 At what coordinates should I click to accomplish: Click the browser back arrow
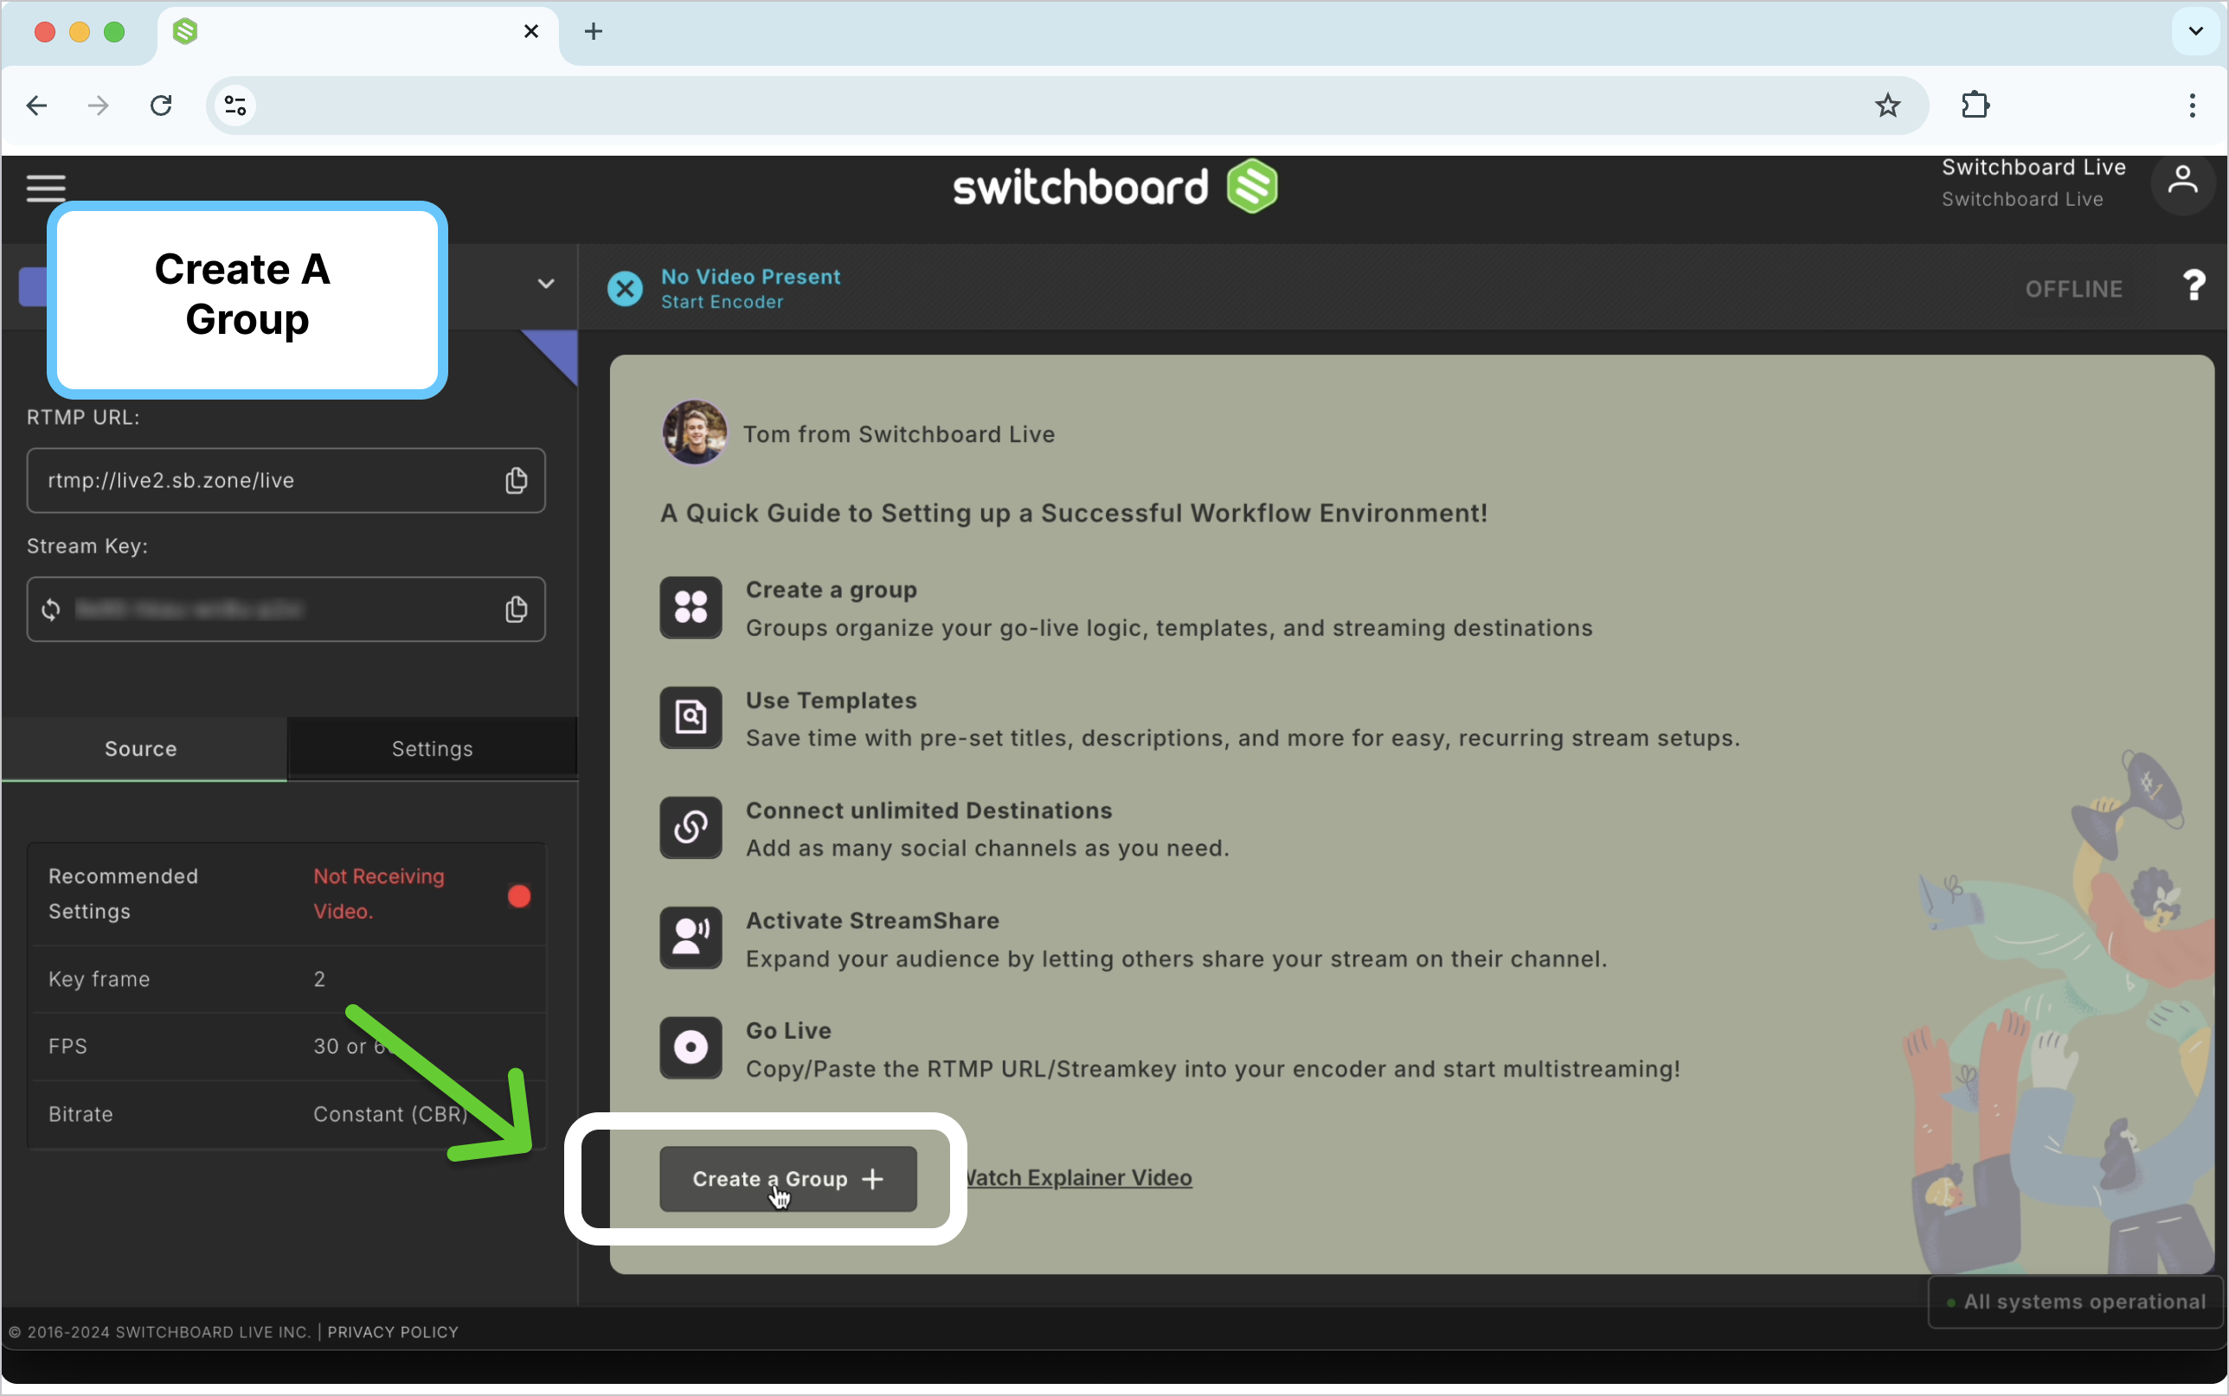(x=37, y=106)
